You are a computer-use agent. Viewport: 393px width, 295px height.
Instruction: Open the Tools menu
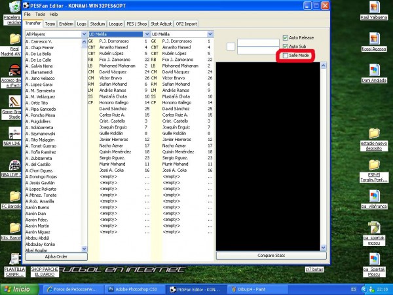(40, 14)
